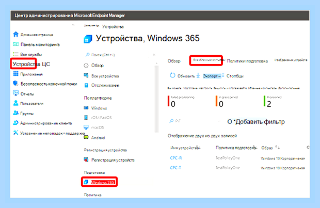Open the Домашняя страница home item
Screen dimensions: 320x208
click(x=33, y=35)
